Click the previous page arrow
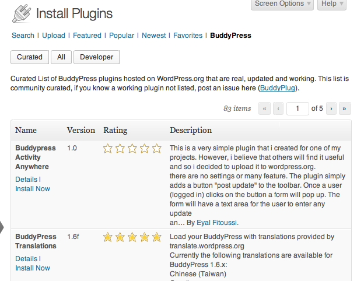 tap(278, 108)
